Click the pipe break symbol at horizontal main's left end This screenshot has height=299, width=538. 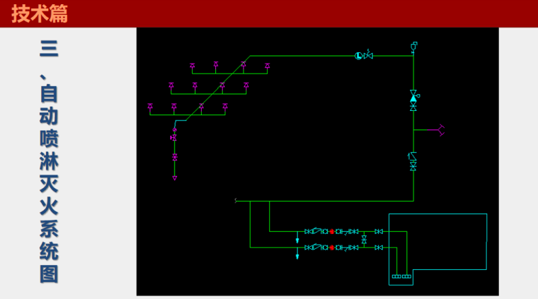236,201
